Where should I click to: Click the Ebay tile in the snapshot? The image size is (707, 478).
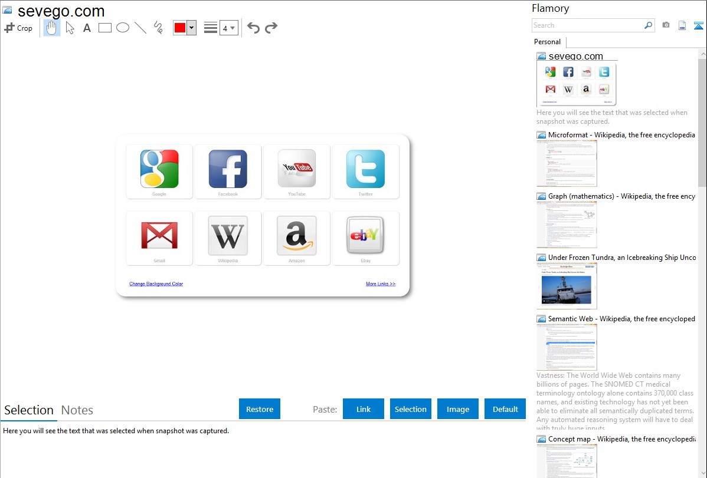tap(366, 238)
